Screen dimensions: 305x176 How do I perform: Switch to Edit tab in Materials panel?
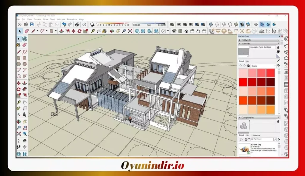(x=247, y=61)
